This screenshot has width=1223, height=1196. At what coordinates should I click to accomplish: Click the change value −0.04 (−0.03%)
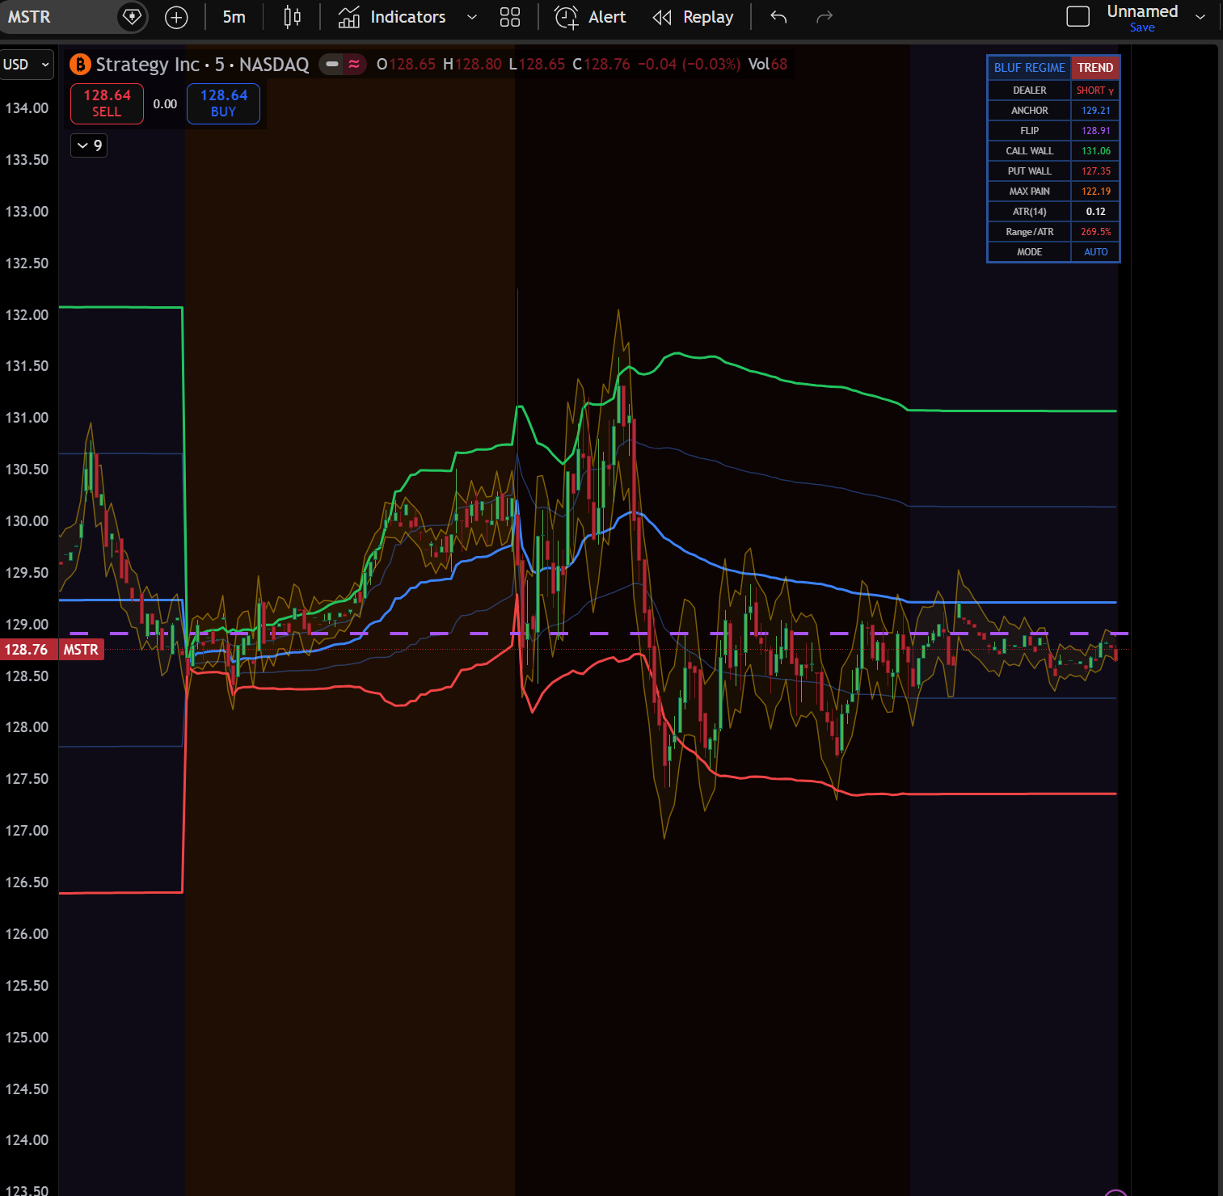(x=689, y=65)
